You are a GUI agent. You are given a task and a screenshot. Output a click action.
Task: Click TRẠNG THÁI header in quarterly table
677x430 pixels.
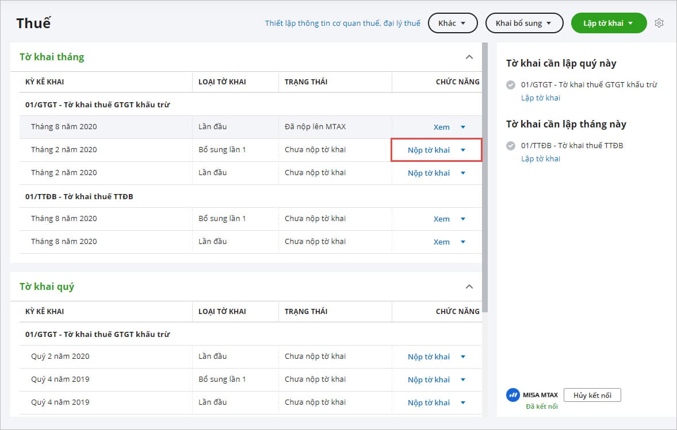pyautogui.click(x=305, y=312)
